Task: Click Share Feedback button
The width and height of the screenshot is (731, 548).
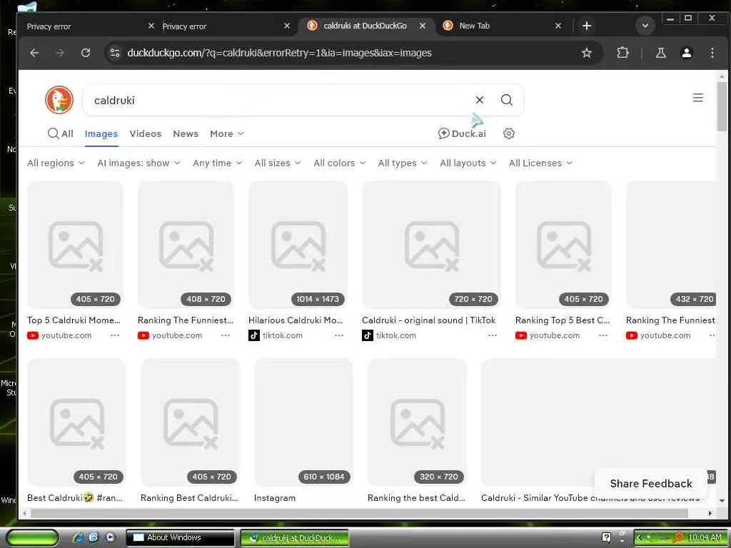Action: pos(651,484)
